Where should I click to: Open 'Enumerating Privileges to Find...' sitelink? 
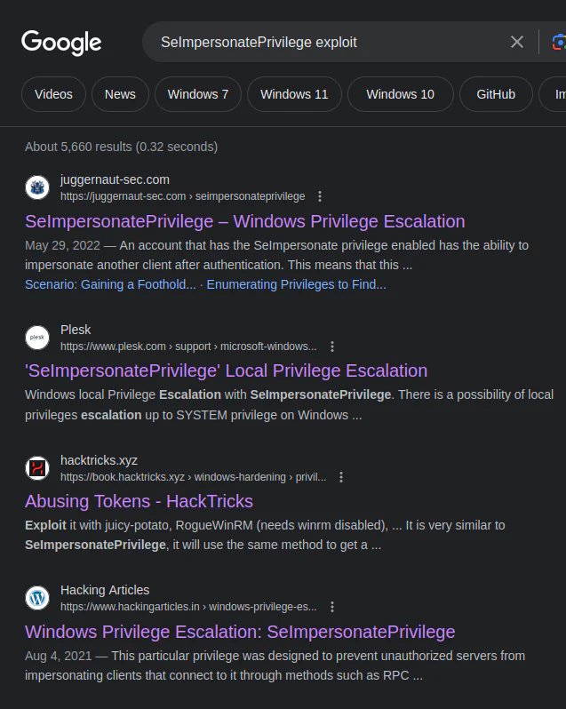point(296,284)
